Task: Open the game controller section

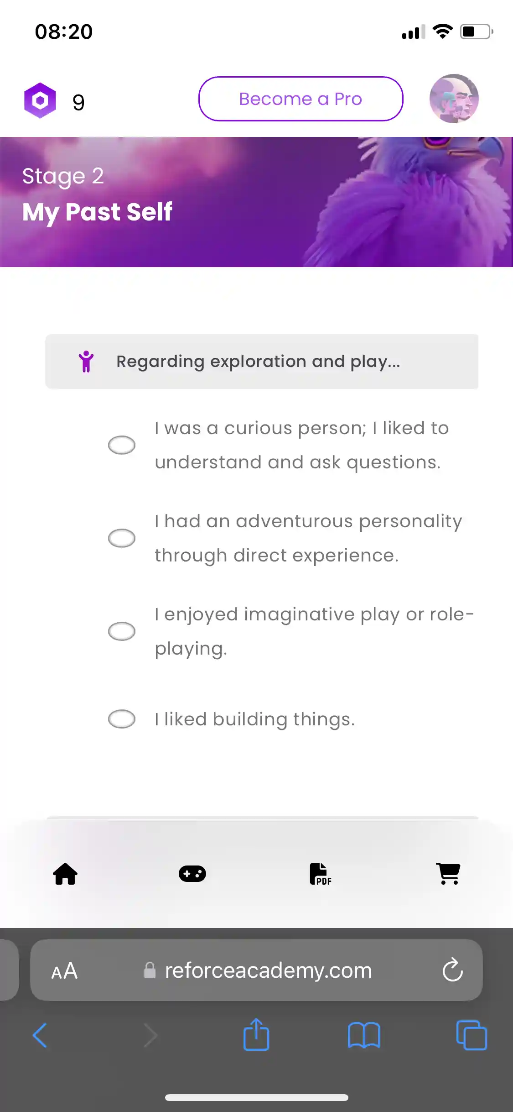Action: (x=192, y=874)
